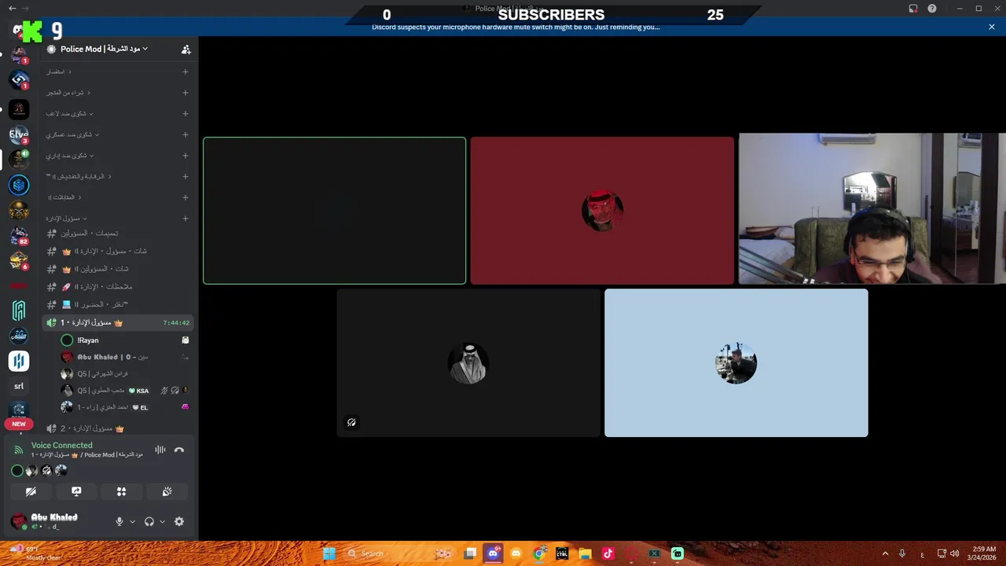Open taskbar volume icon

point(955,553)
